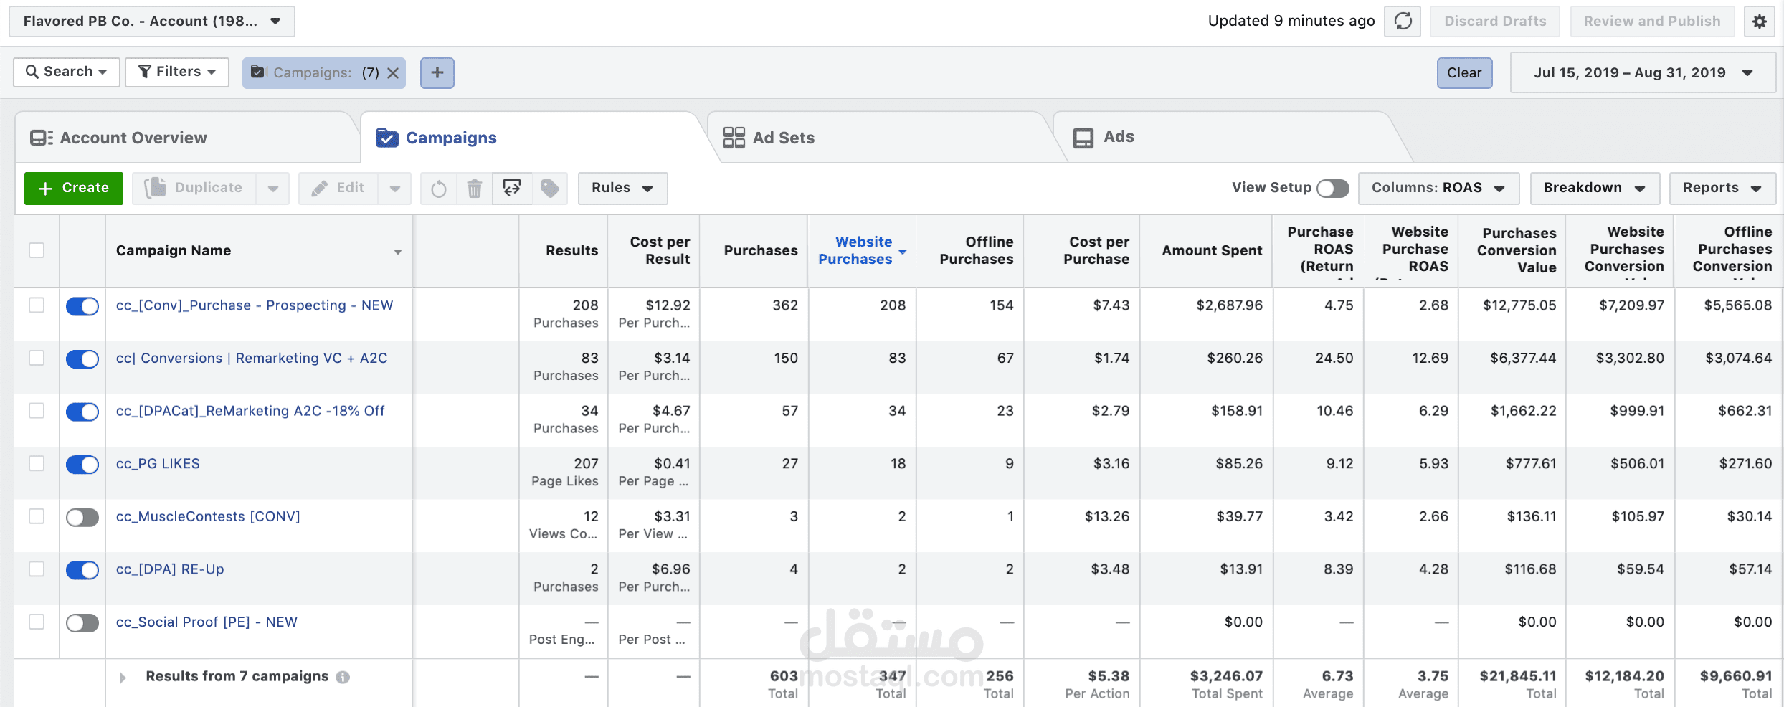Switch to the Ad Sets tab

(783, 138)
